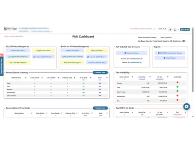
Task: Expand the caret next to the profile icon
Action: coord(178,29)
